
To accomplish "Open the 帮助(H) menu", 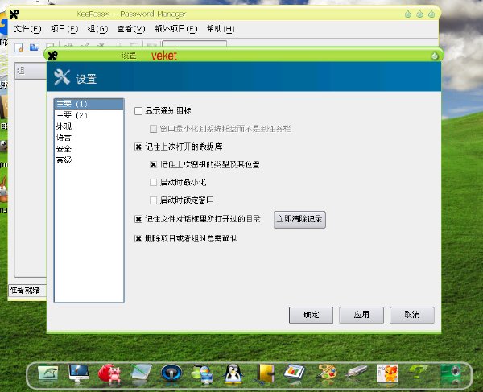I will pyautogui.click(x=221, y=29).
